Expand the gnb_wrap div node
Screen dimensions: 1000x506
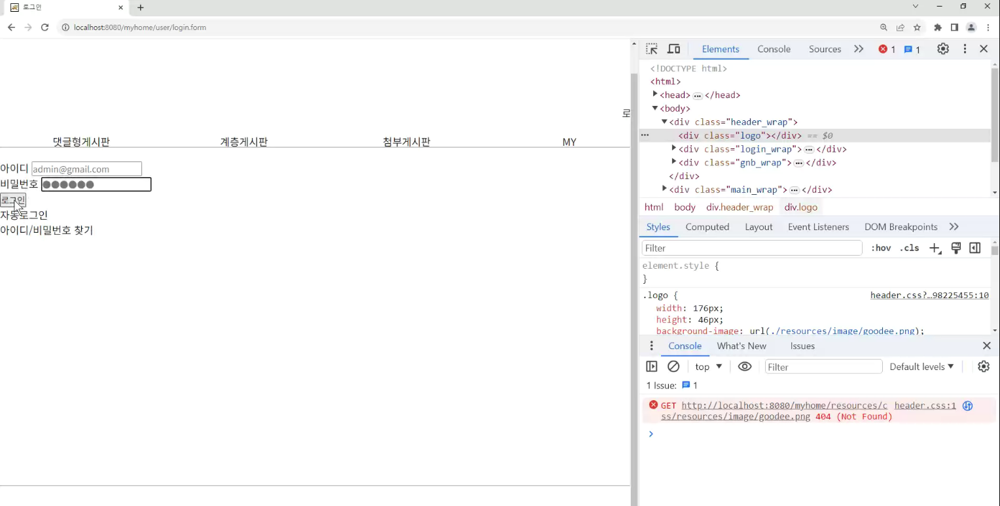point(674,162)
